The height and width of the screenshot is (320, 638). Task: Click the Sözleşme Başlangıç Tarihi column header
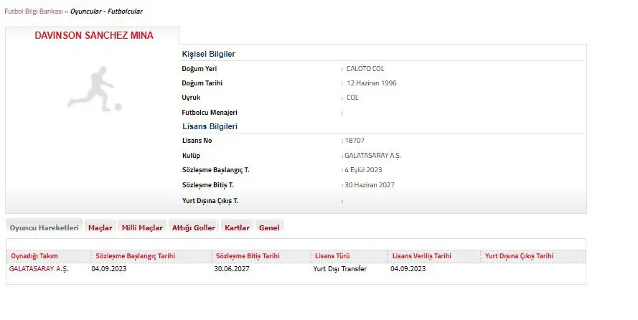click(135, 256)
